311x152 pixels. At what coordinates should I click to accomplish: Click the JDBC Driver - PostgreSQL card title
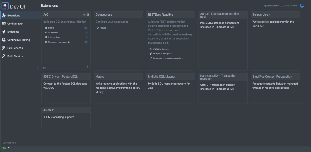tap(60, 77)
